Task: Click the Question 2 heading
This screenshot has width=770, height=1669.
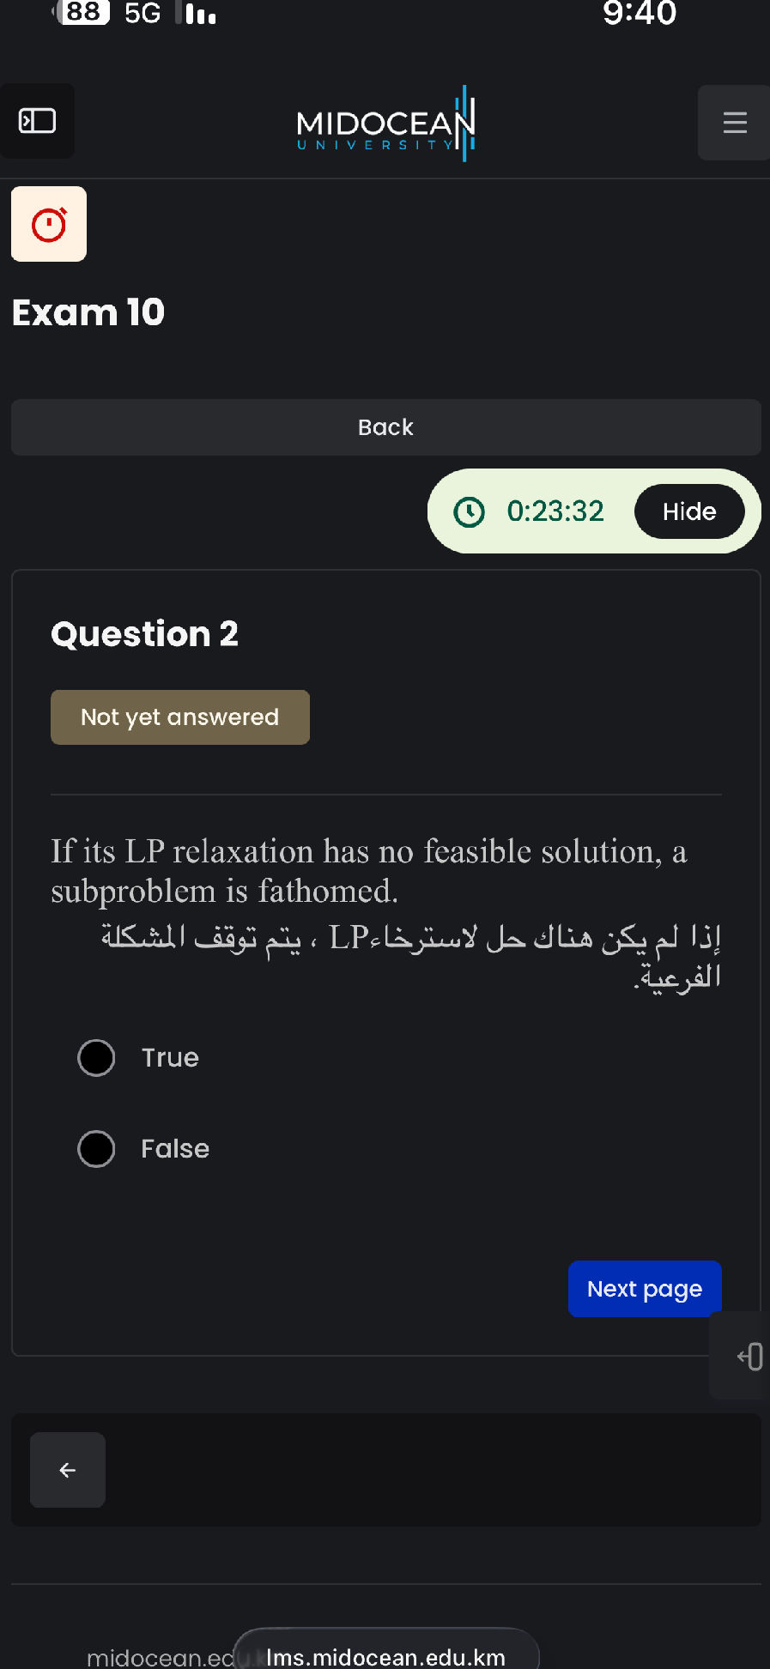Action: 144,633
